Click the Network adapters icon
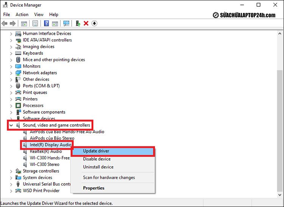Viewport: 284px width, 207px height. point(18,73)
